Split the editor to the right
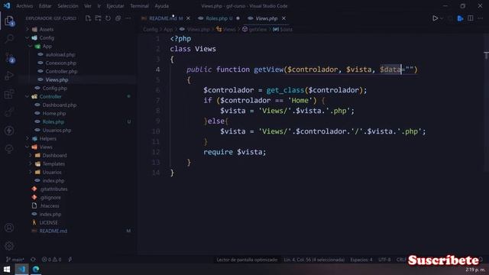The width and height of the screenshot is (489, 275). coord(471,18)
